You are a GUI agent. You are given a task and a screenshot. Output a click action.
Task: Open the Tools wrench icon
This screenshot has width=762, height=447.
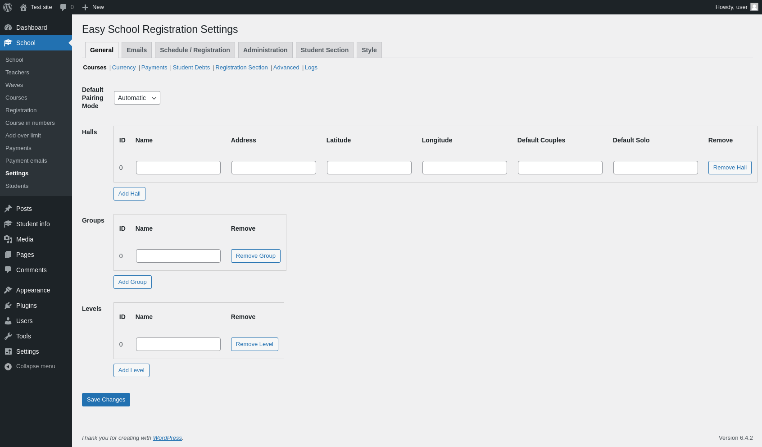[8, 336]
